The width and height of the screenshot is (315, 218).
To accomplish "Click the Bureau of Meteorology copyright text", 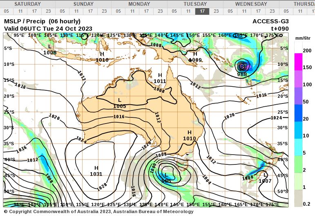I will (x=99, y=211).
